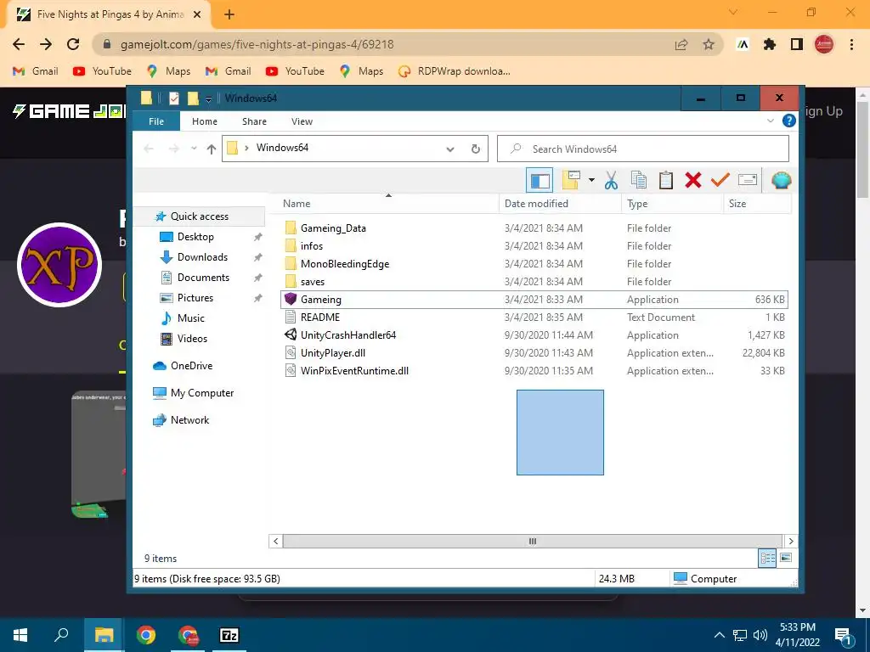Select the saves folder

[x=313, y=282]
